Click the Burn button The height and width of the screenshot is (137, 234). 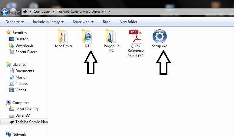point(107,22)
